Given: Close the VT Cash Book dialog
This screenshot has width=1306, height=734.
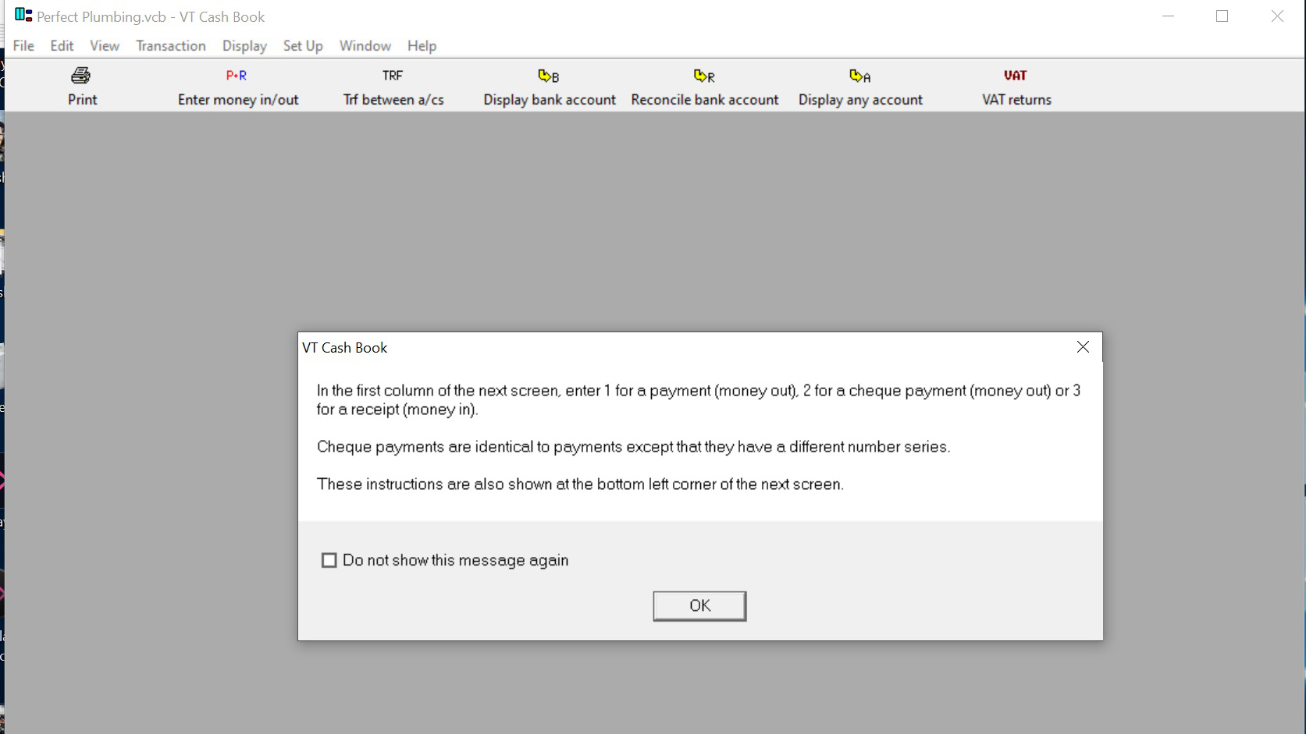Looking at the screenshot, I should [x=1083, y=347].
